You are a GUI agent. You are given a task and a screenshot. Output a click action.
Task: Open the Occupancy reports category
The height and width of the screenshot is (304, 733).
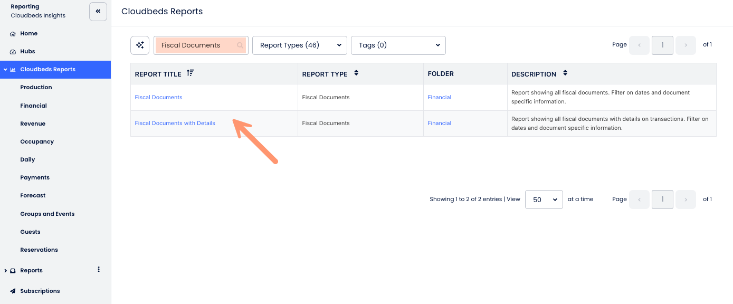pyautogui.click(x=37, y=141)
